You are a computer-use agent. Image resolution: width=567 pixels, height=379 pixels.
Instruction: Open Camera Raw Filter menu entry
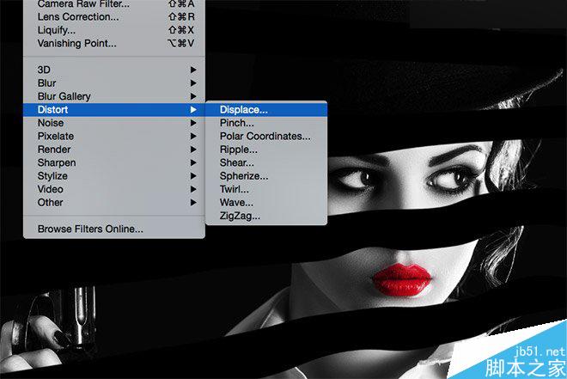pyautogui.click(x=114, y=4)
